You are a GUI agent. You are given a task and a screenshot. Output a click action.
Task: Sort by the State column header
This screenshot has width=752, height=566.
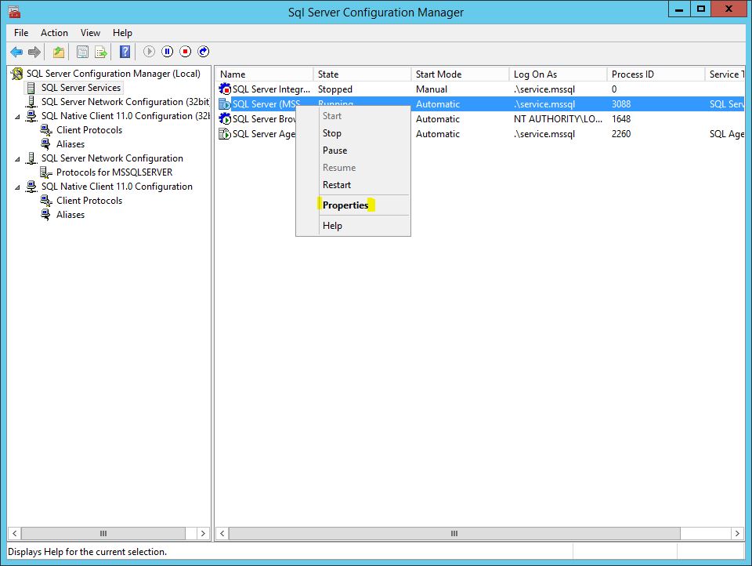point(362,74)
